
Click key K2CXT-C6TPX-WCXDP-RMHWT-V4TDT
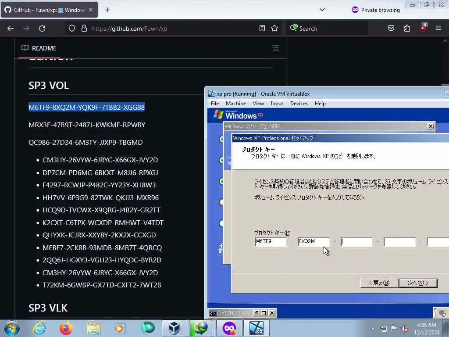(x=103, y=222)
